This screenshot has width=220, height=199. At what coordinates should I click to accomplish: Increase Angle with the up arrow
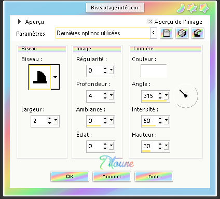click(x=160, y=94)
